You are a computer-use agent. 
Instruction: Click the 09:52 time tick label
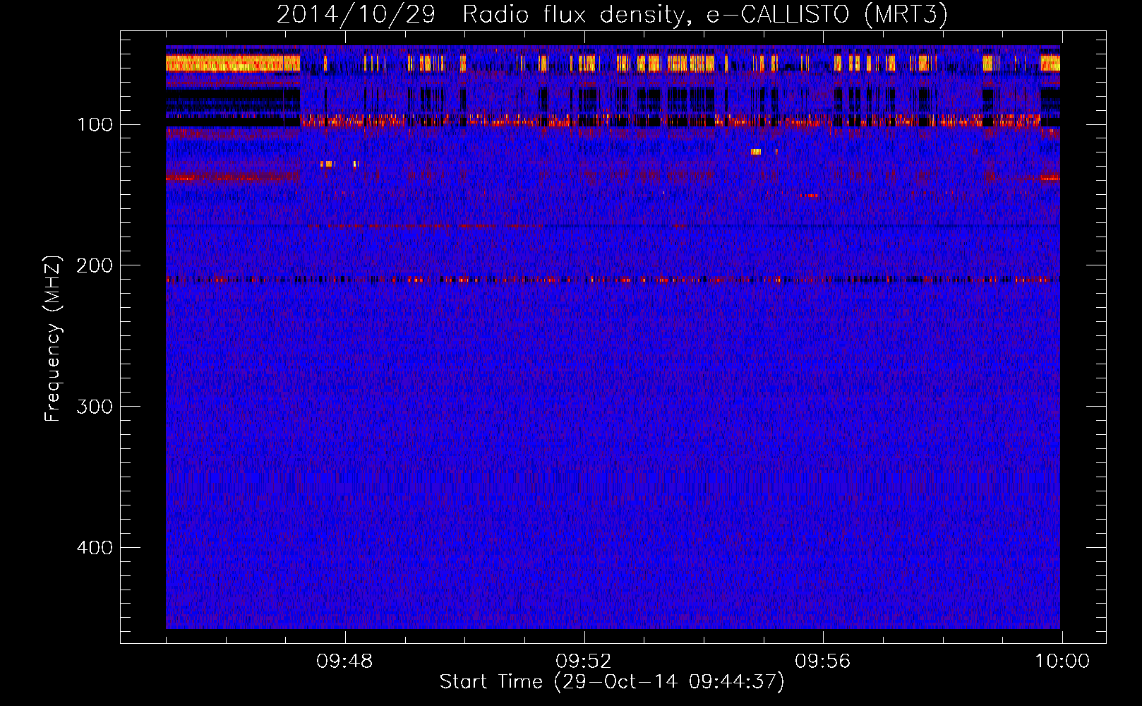pos(584,662)
